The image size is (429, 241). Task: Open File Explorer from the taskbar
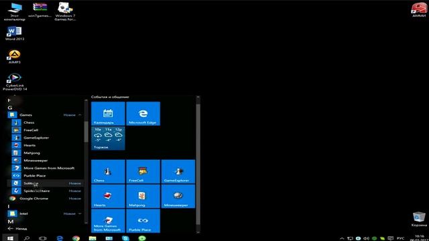pyautogui.click(x=93, y=238)
